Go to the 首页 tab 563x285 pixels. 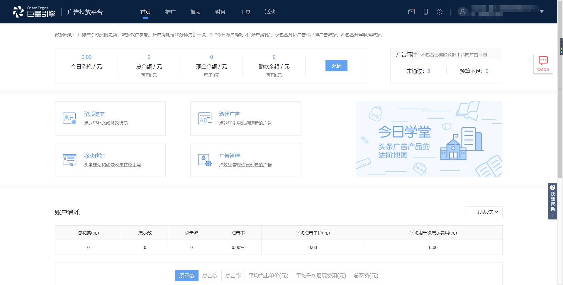(x=145, y=12)
